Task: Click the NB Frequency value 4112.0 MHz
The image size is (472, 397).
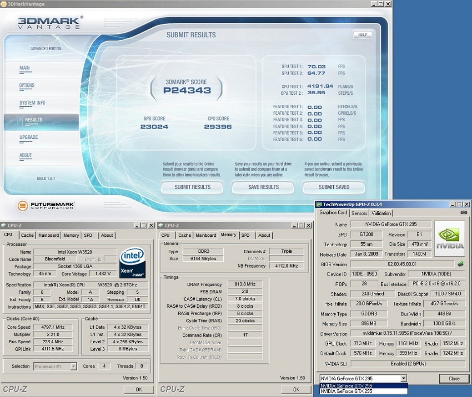Action: 286,266
